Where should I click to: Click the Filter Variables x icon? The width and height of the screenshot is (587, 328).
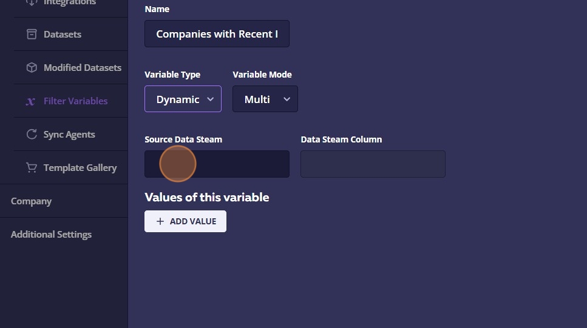click(x=31, y=101)
